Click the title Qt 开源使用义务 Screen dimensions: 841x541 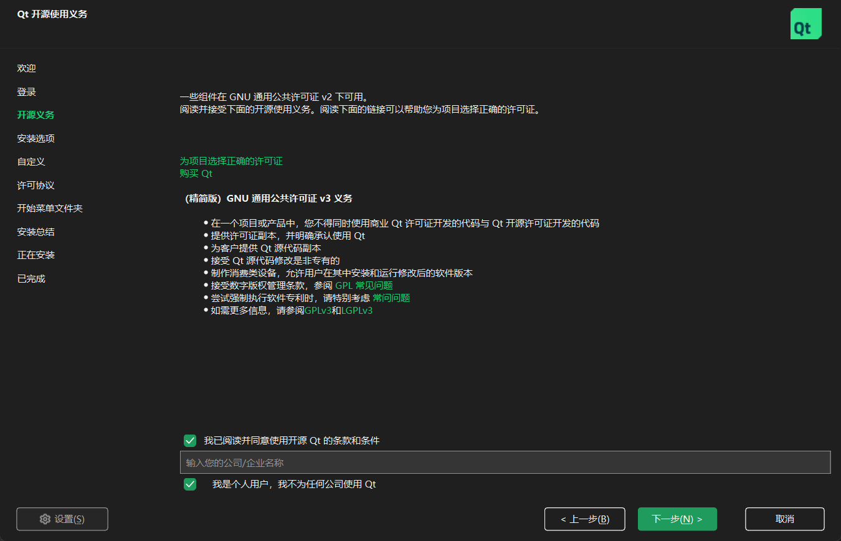coord(52,14)
